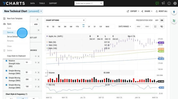
Task: Click the info circle icon in header
Action: (169, 3)
